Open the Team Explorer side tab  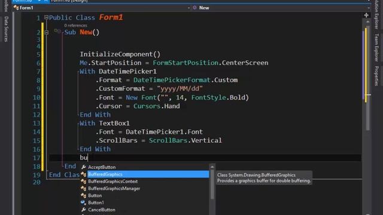pyautogui.click(x=376, y=48)
